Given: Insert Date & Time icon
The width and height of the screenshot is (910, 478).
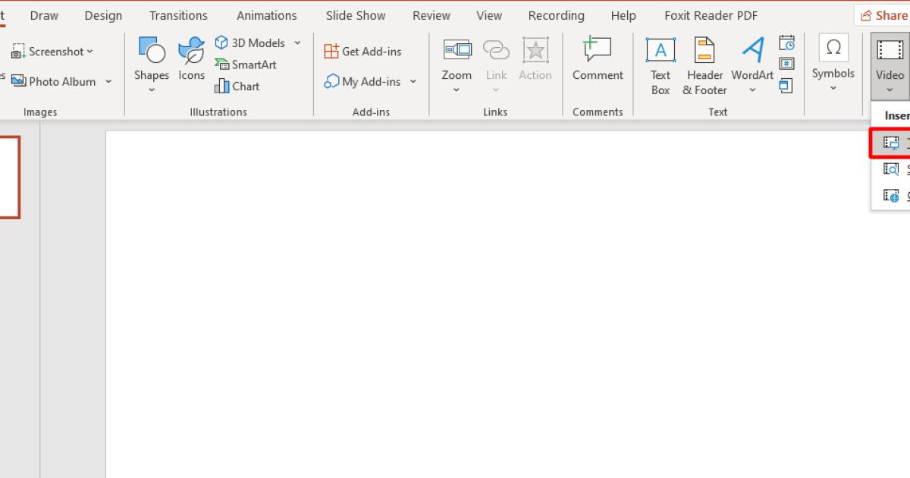Looking at the screenshot, I should click(786, 43).
